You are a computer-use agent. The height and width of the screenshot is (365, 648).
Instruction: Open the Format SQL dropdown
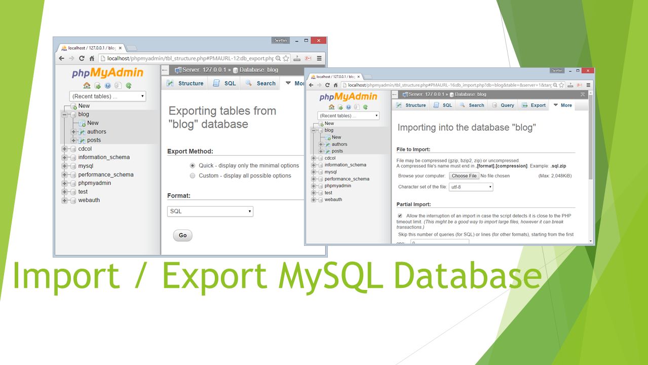pyautogui.click(x=210, y=211)
